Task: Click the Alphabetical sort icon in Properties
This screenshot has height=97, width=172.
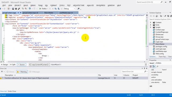Action: tap(154, 67)
